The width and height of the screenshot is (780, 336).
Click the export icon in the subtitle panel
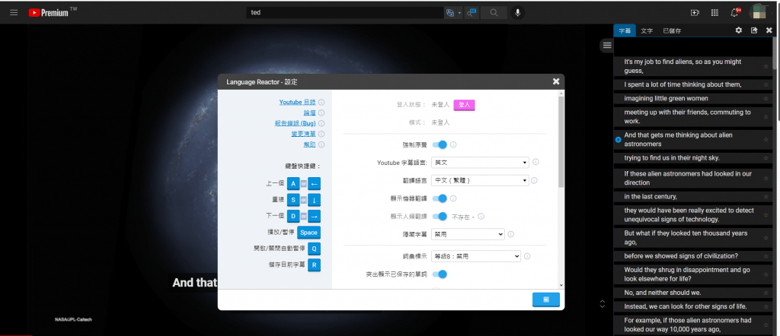(x=754, y=30)
